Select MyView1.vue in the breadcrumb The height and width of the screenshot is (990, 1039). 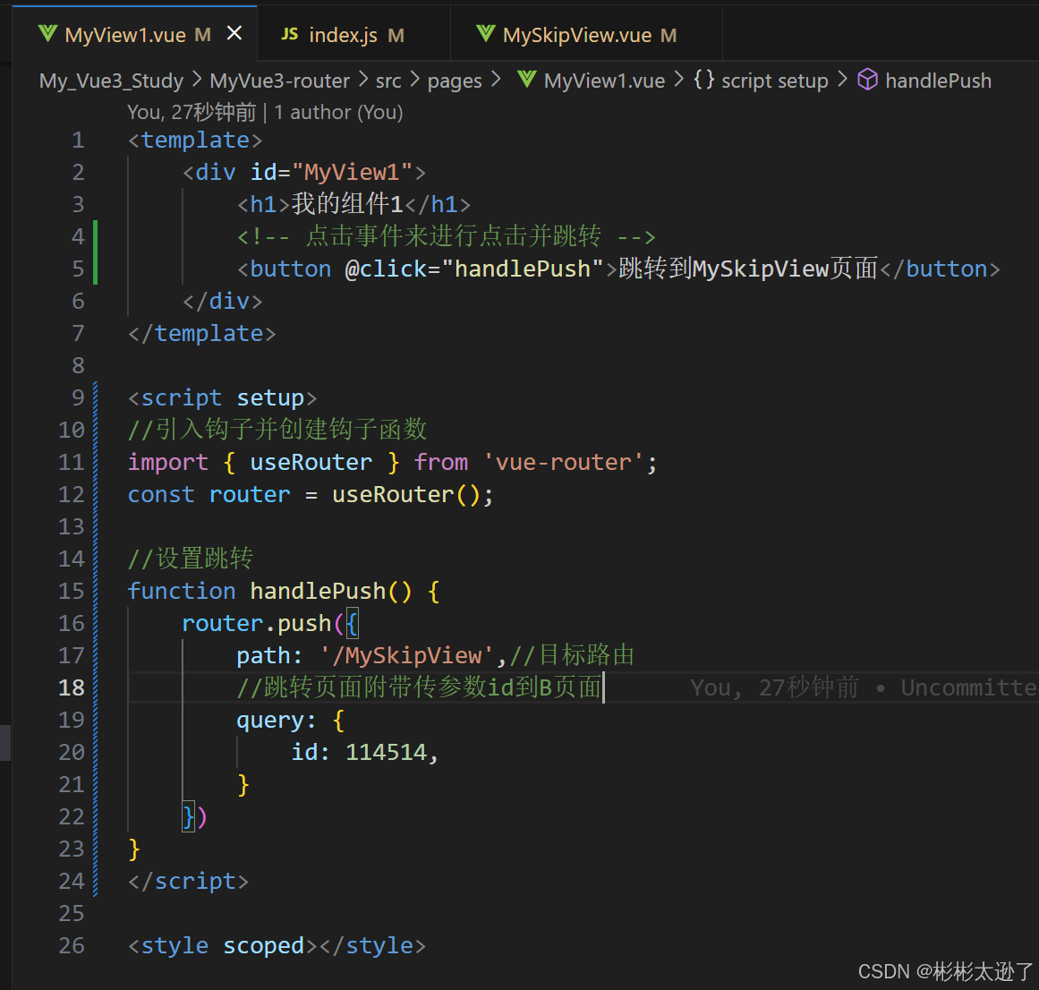[604, 81]
